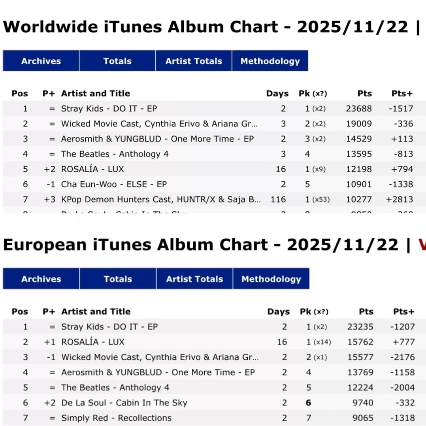Screen dimensions: 426x426
Task: Open Artist Totals for the Worldwide chart
Action: coord(193,61)
